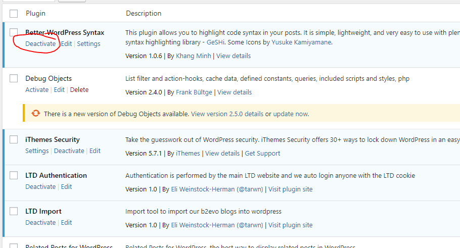Screen dimensions: 460x248
Task: Open Settings for Better WordPress Syntax
Action: (88, 43)
